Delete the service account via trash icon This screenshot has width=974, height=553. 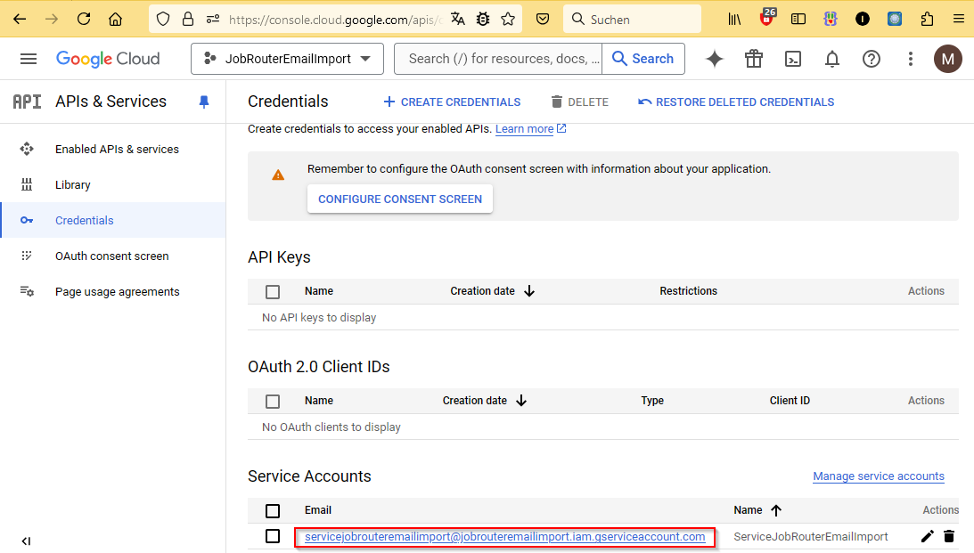tap(949, 536)
